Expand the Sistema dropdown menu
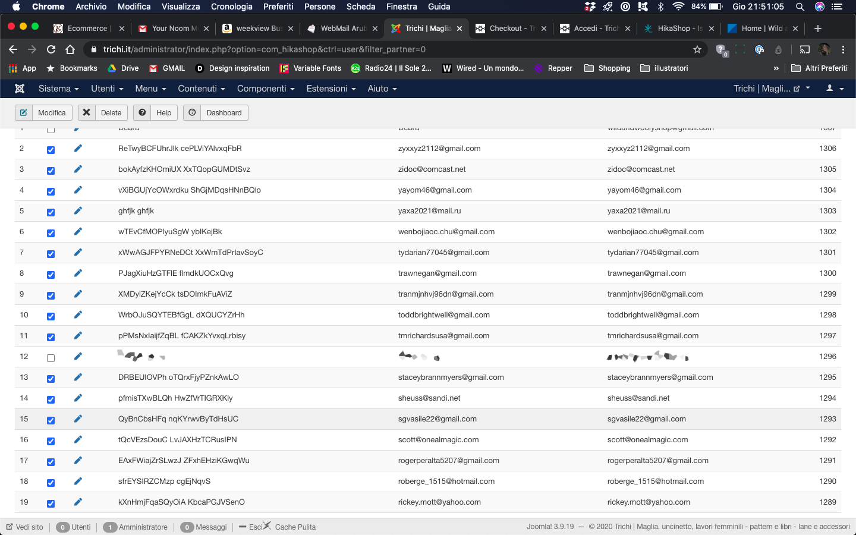This screenshot has width=856, height=535. 58,89
